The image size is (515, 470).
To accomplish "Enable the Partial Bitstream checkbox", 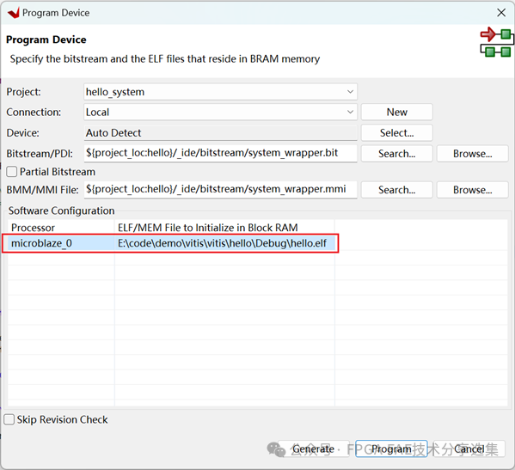I will click(x=12, y=172).
